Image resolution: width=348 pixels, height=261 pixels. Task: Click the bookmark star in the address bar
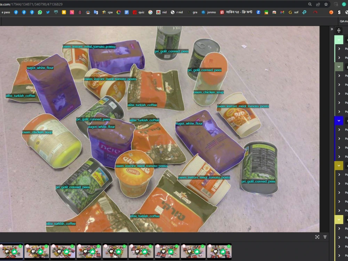326,5
